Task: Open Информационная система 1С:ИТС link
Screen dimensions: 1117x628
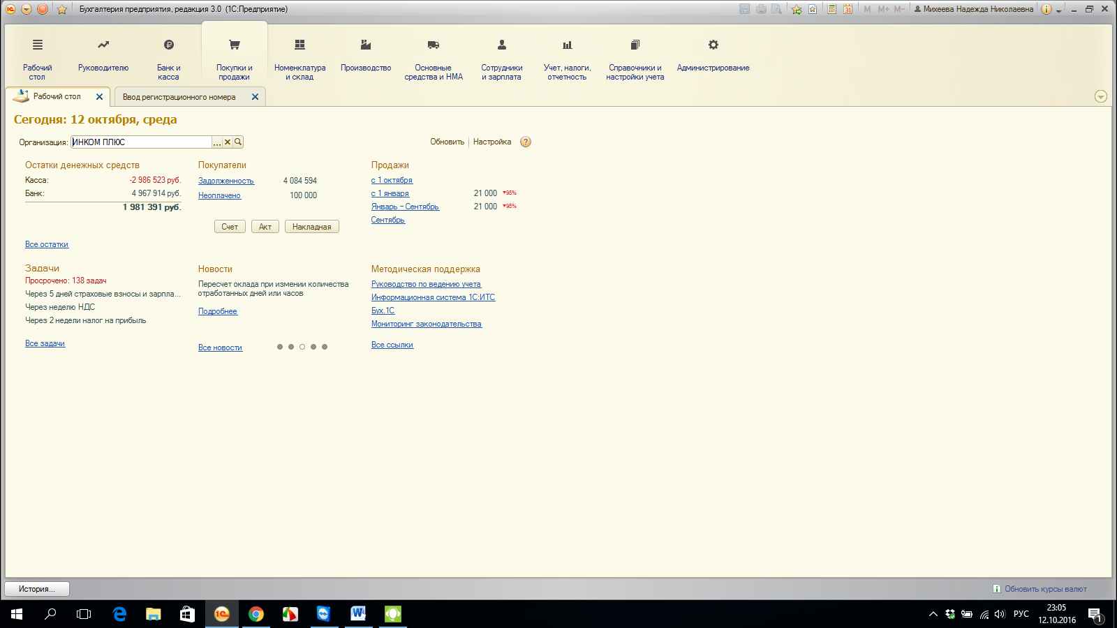Action: 433,297
